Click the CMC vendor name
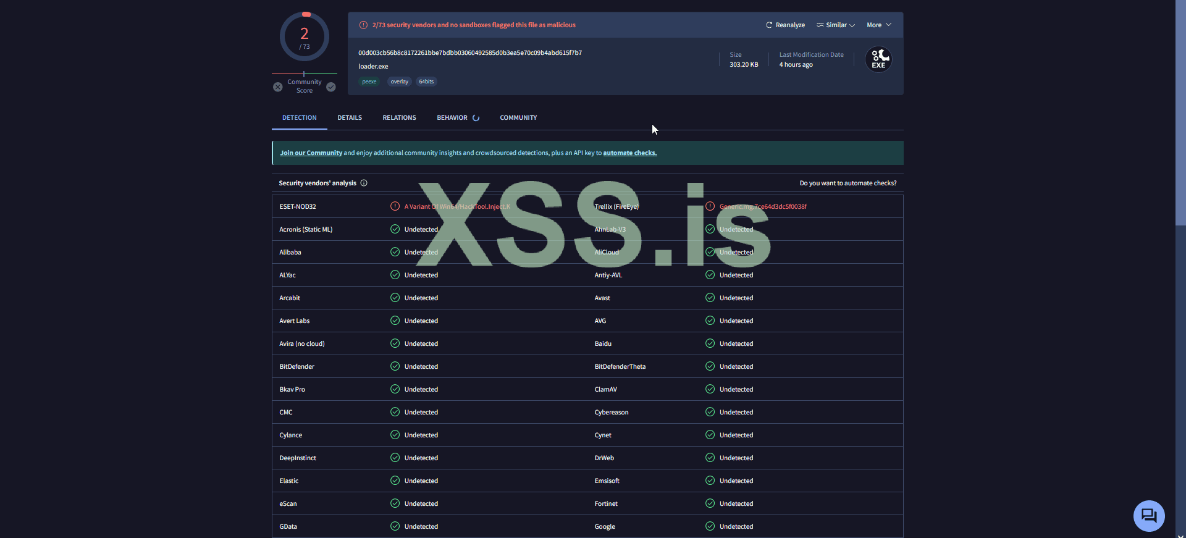 286,412
